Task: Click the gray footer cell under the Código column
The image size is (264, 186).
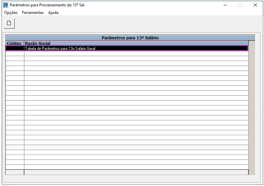Action: tap(15, 172)
